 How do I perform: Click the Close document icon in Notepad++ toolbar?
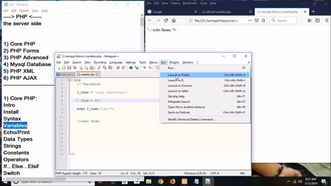coord(81,68)
